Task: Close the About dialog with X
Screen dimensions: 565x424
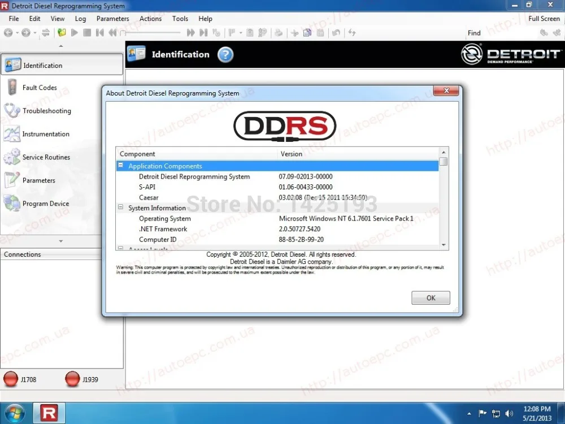Action: [x=446, y=90]
